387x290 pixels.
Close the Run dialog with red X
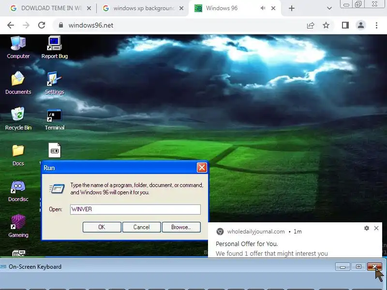pos(202,168)
